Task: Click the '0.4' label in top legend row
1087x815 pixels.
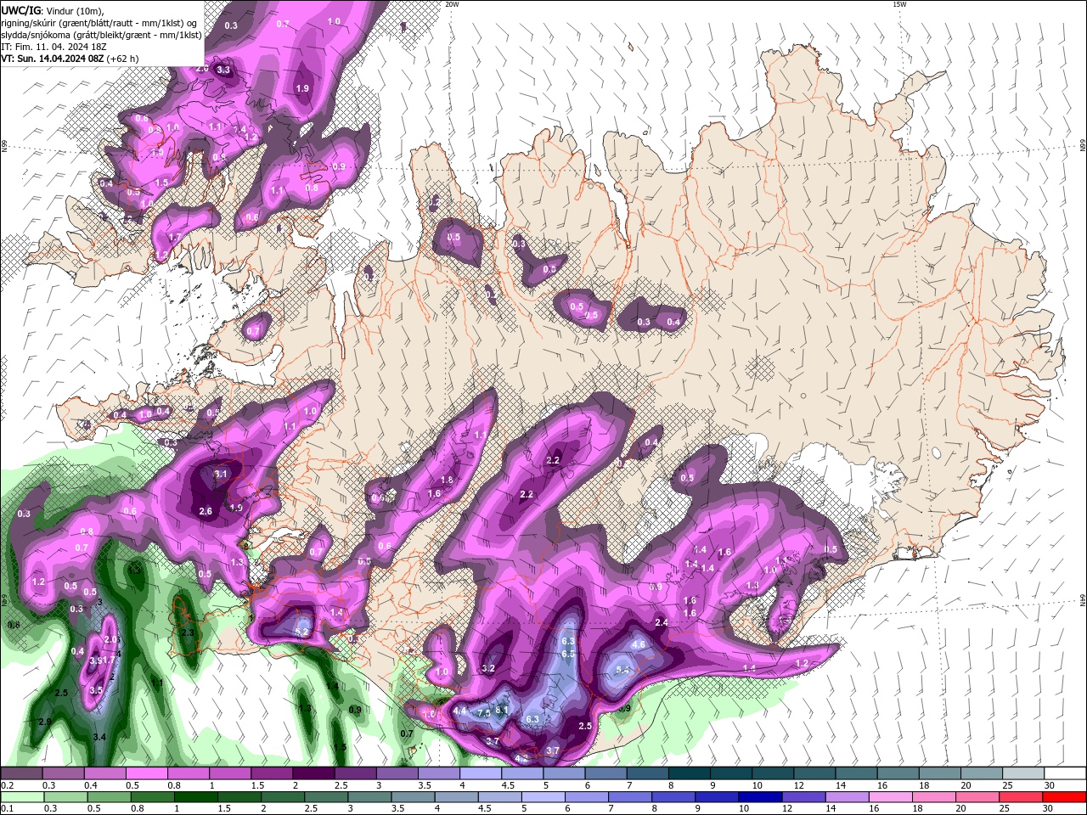Action: [x=91, y=785]
